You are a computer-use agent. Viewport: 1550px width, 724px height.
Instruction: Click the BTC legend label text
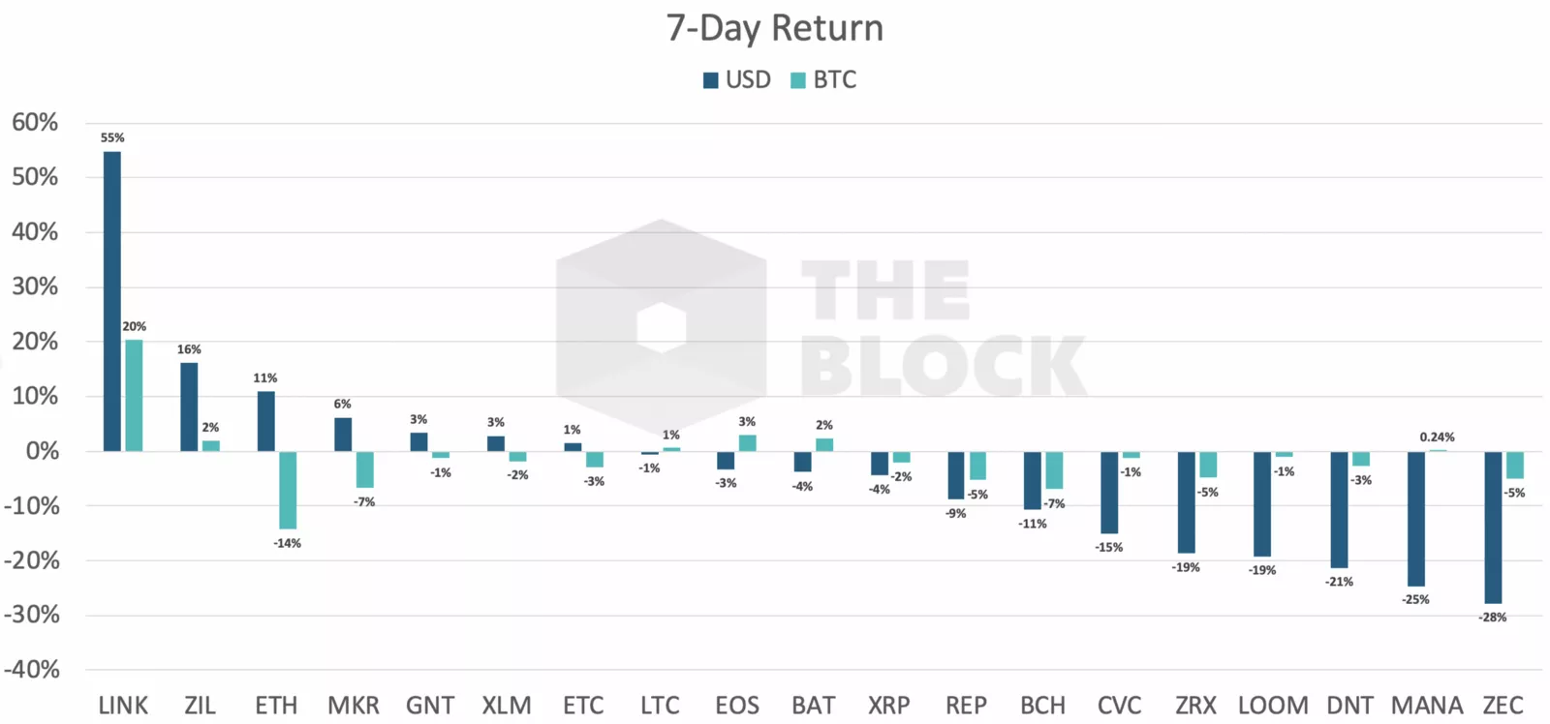(x=834, y=79)
